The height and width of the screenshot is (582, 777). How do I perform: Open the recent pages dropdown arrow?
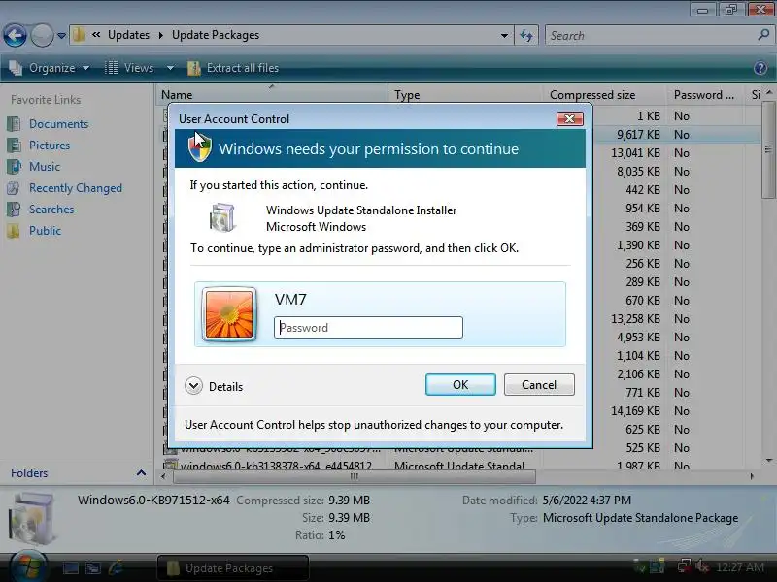61,36
